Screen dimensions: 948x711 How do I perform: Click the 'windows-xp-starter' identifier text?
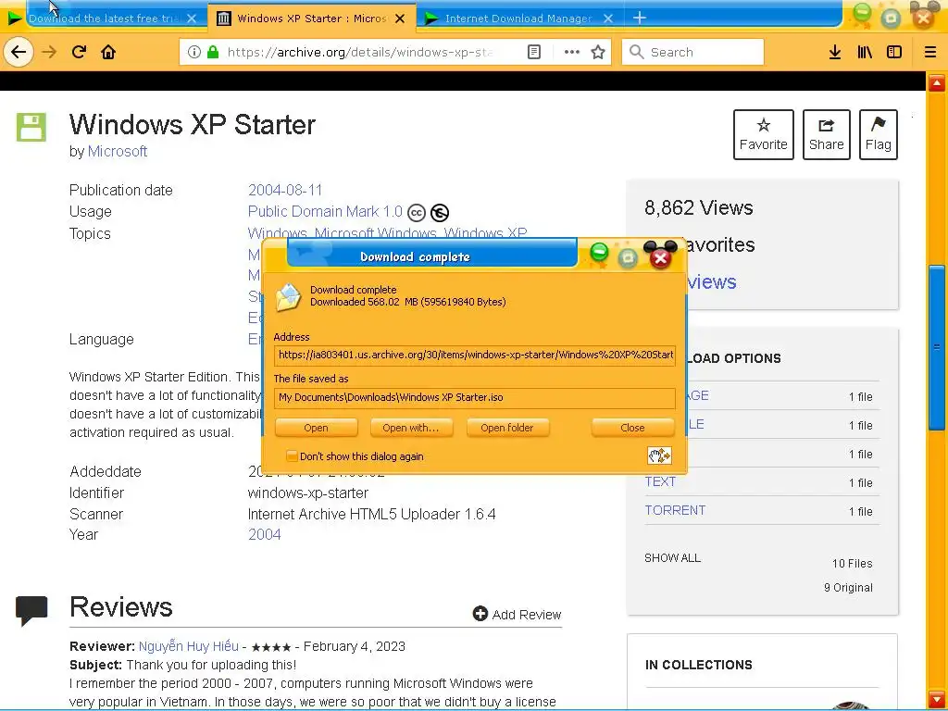pos(307,493)
